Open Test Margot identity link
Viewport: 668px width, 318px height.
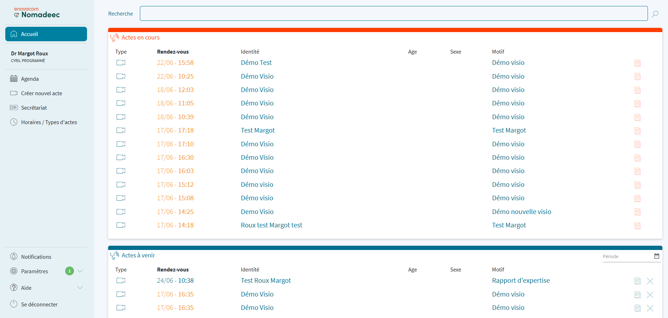258,130
